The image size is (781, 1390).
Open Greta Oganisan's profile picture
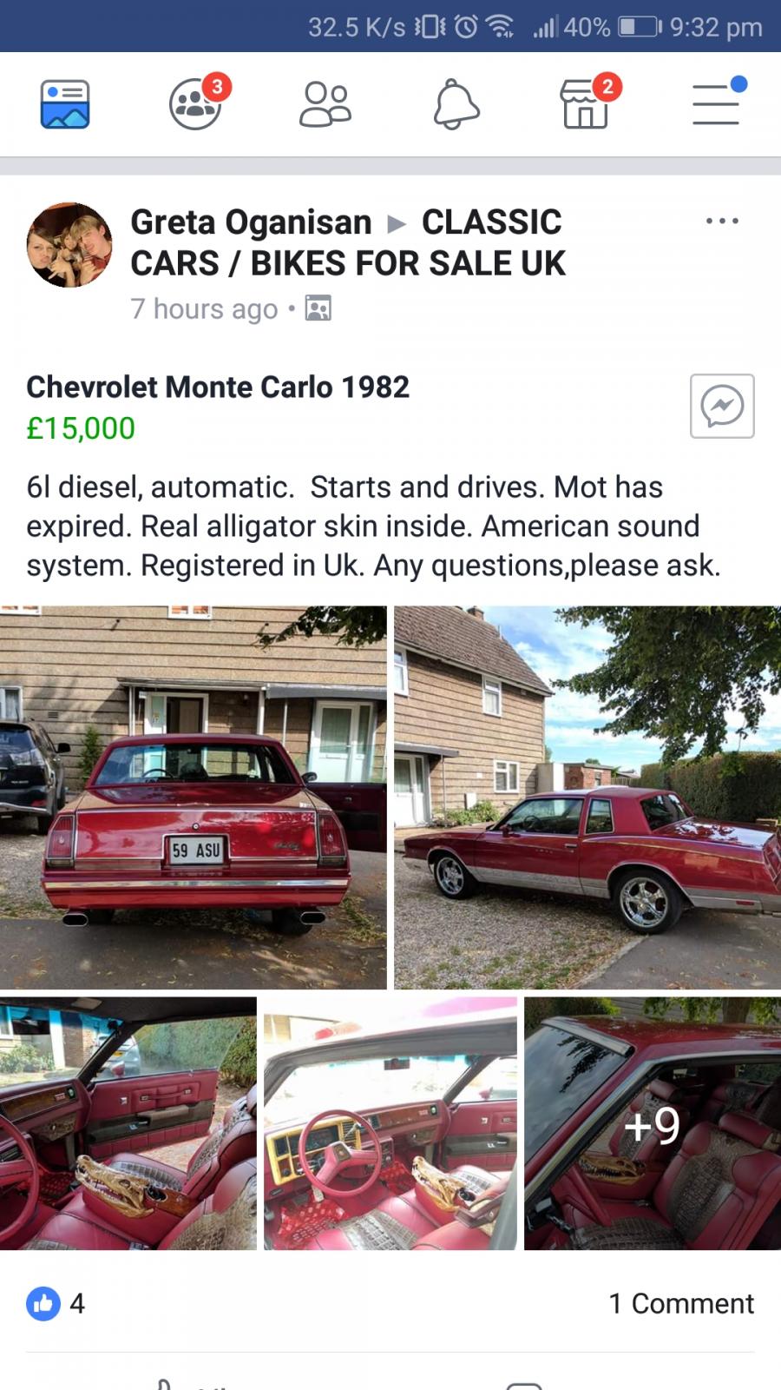69,245
